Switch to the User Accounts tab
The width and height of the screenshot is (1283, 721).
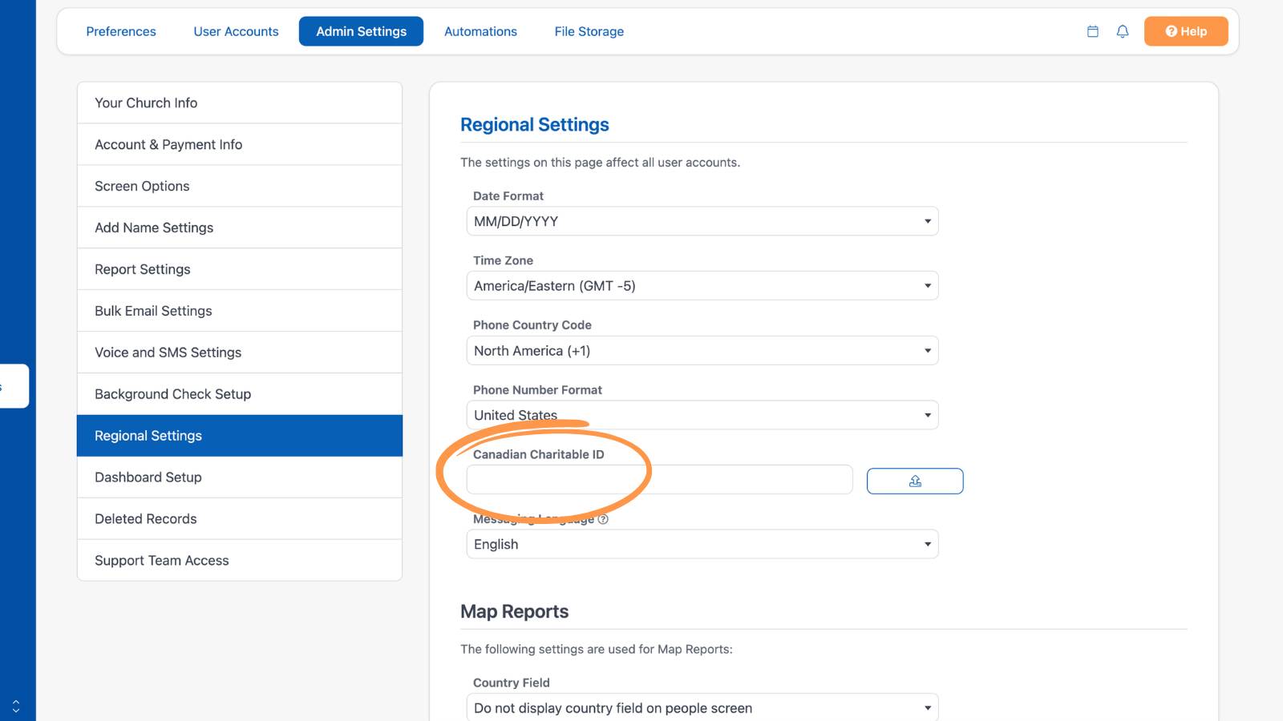(x=236, y=31)
